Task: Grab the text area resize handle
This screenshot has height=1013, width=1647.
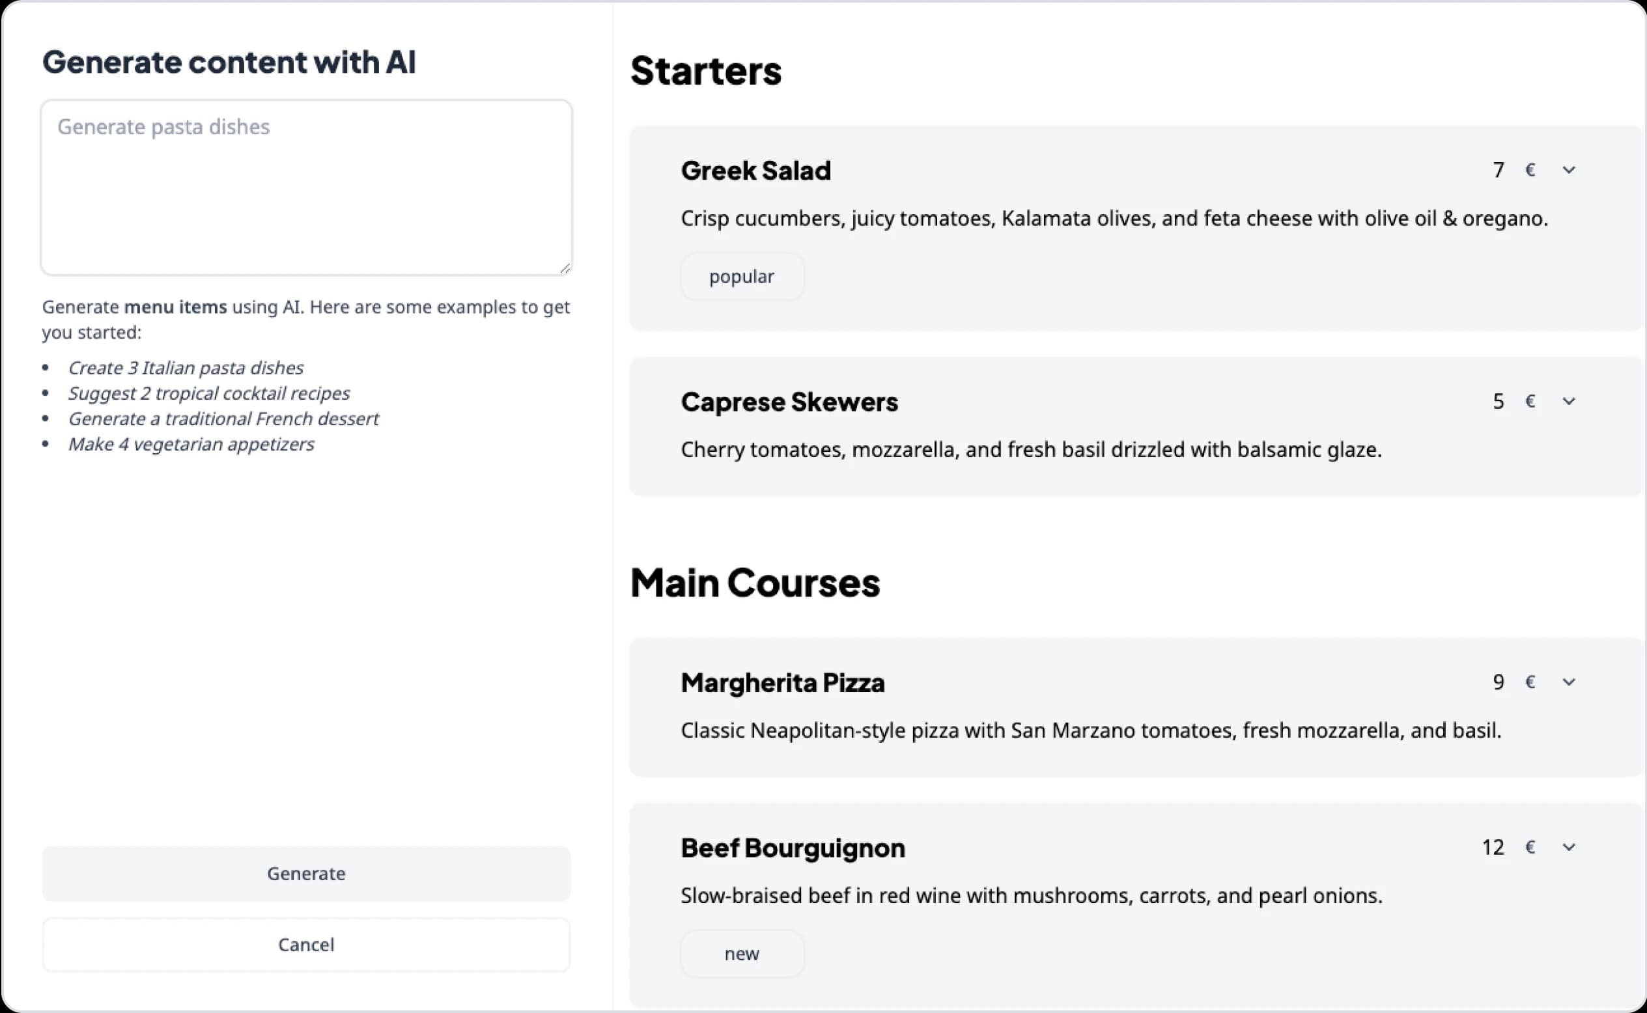Action: point(565,268)
